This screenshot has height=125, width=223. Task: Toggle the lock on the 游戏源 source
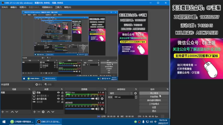pyautogui.click(x=62, y=102)
